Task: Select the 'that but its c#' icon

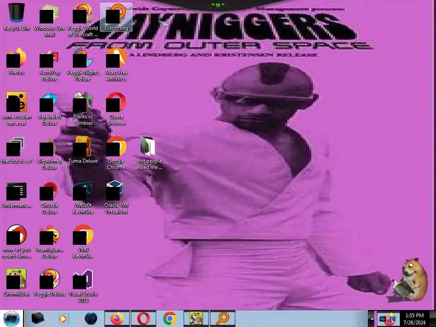Action: 17,150
